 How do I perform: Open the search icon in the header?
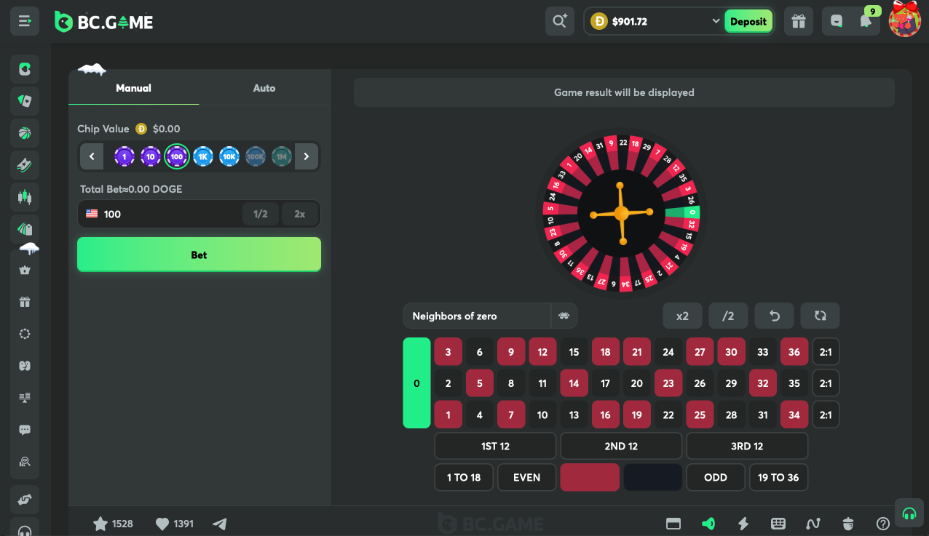(559, 21)
